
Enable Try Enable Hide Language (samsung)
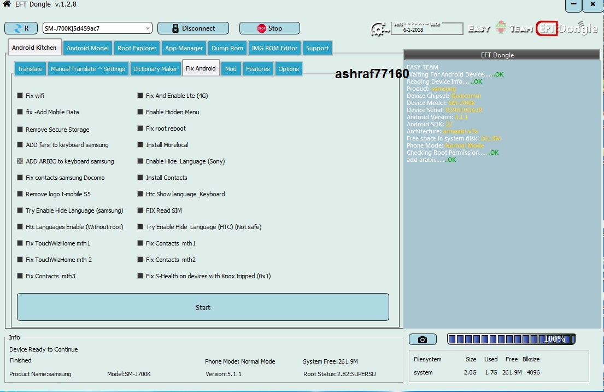click(20, 210)
